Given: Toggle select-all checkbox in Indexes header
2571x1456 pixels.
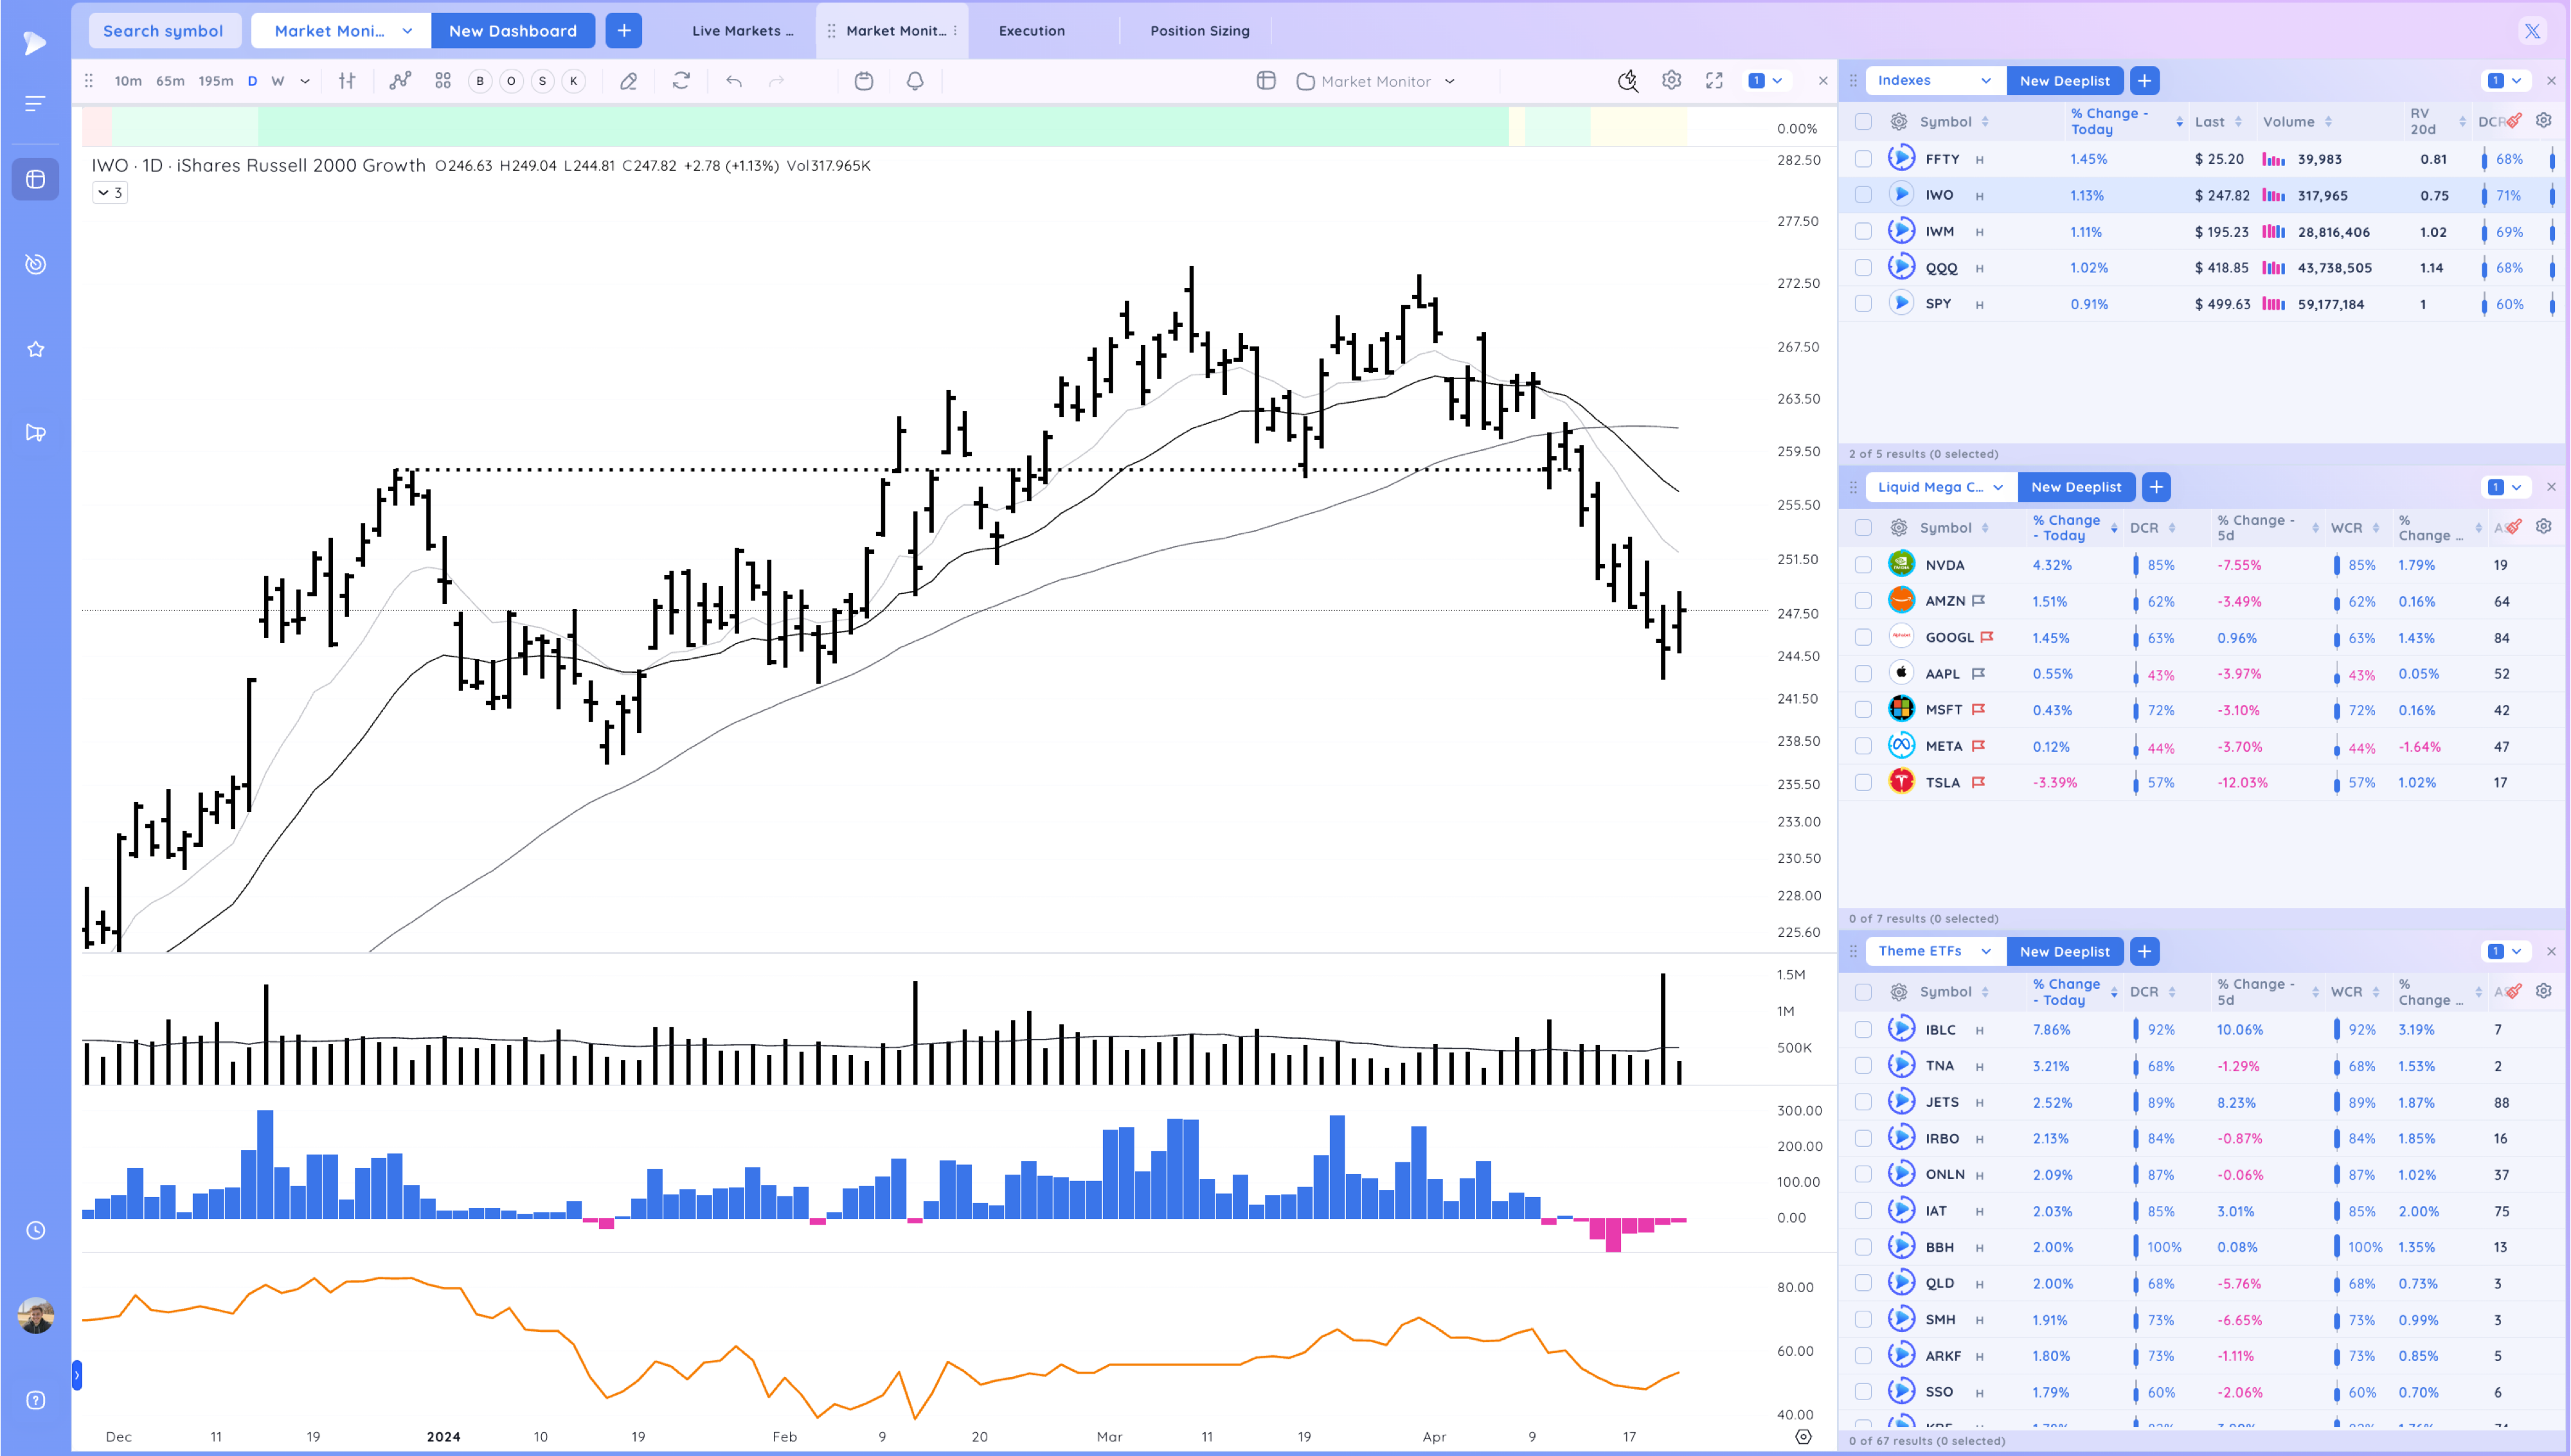Looking at the screenshot, I should coord(1863,121).
